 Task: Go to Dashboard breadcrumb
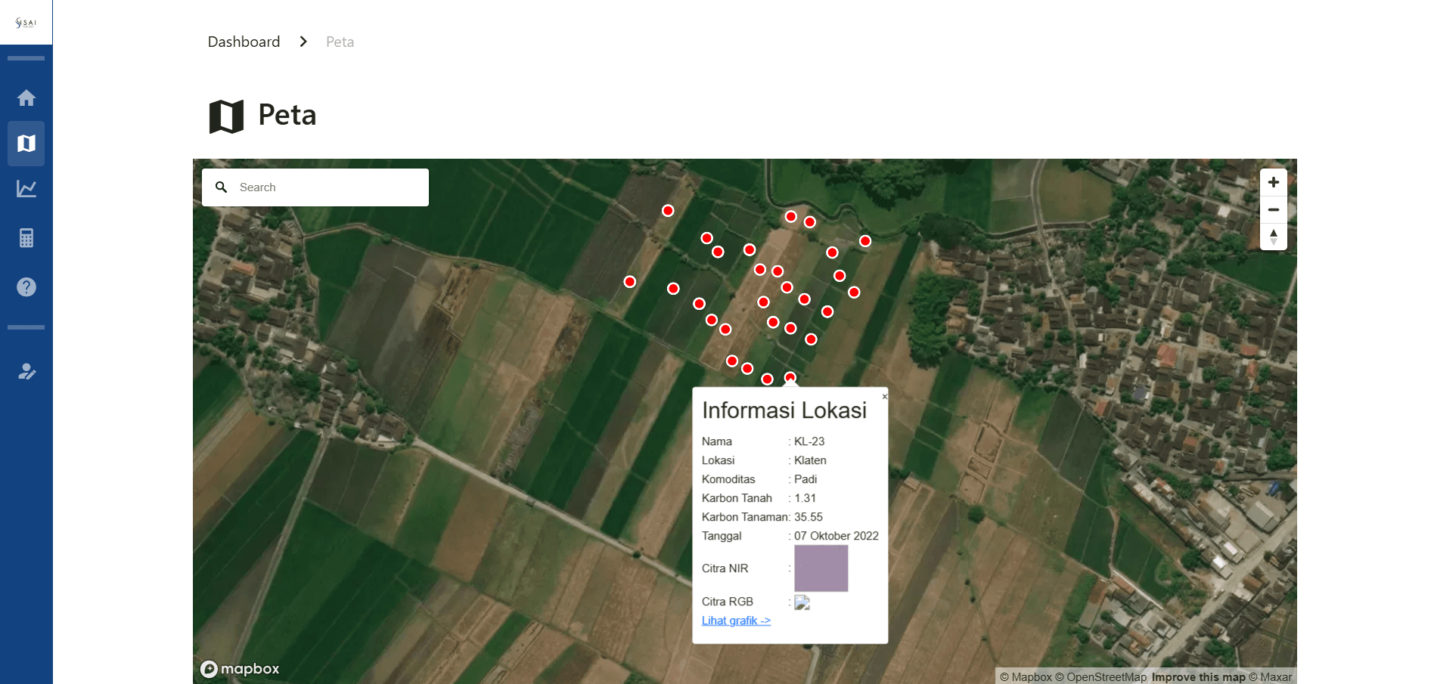(244, 42)
